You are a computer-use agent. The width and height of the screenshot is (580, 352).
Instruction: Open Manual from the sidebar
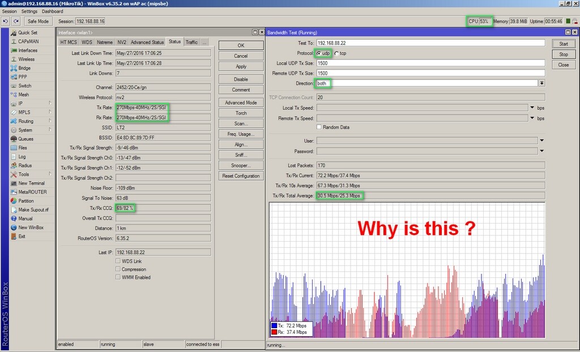tap(25, 218)
